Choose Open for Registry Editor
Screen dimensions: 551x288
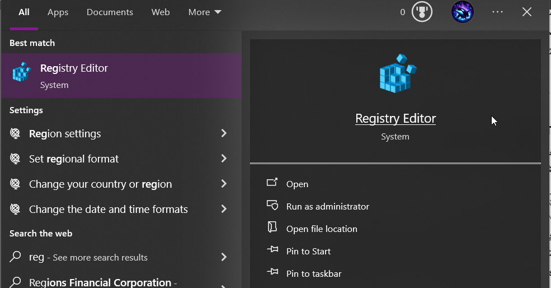point(297,184)
